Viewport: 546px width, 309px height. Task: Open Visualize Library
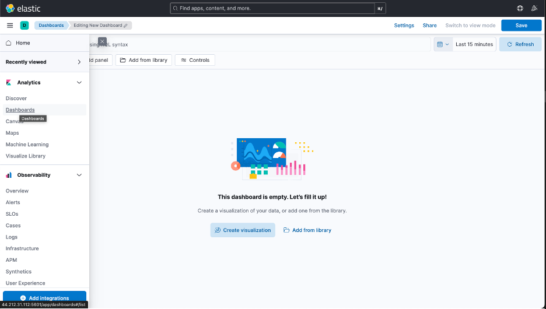[x=26, y=156]
